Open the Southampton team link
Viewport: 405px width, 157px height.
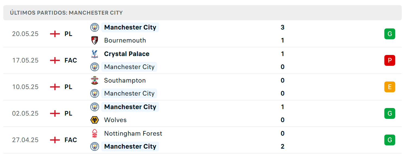(x=125, y=80)
